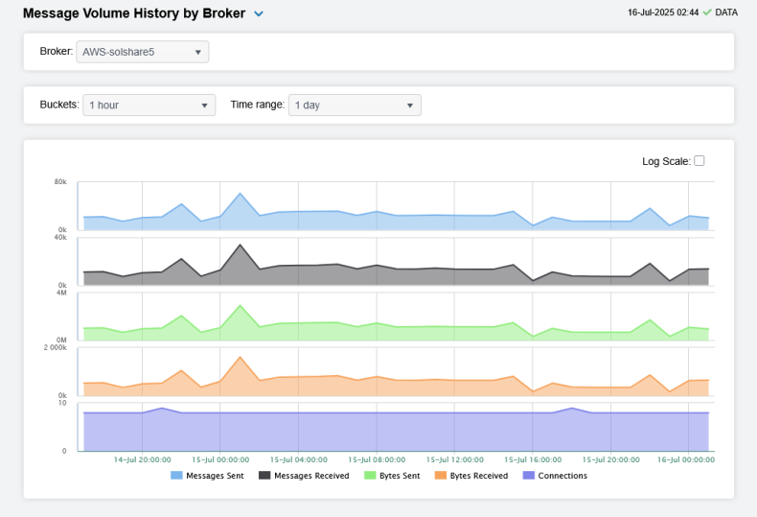Viewport: 757px width, 517px height.
Task: Click the peak in Messages Received chart
Action: click(241, 245)
